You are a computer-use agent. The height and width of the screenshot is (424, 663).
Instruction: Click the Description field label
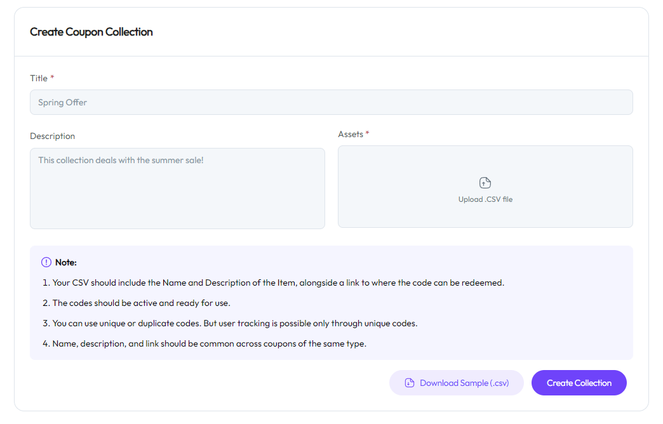click(x=52, y=136)
